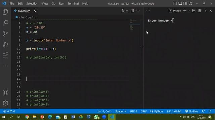Change encoding via UTF-8
Screen dimensions: 215x120
click(x=133, y=111)
